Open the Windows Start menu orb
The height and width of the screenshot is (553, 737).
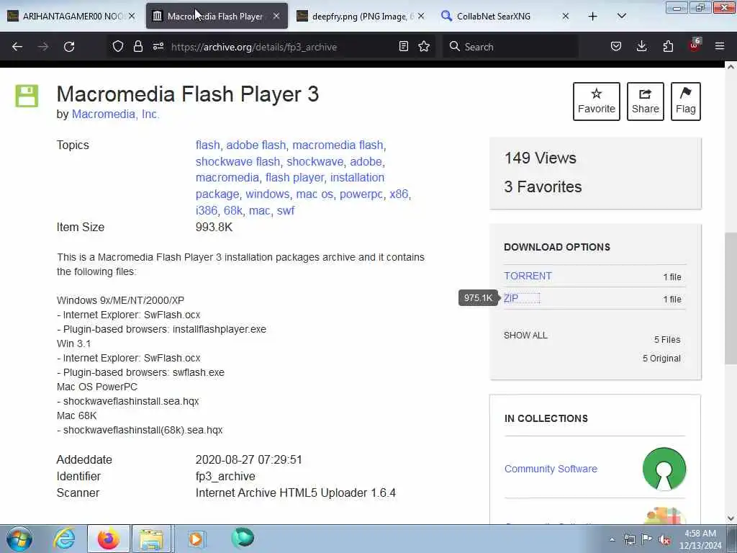[x=19, y=539]
